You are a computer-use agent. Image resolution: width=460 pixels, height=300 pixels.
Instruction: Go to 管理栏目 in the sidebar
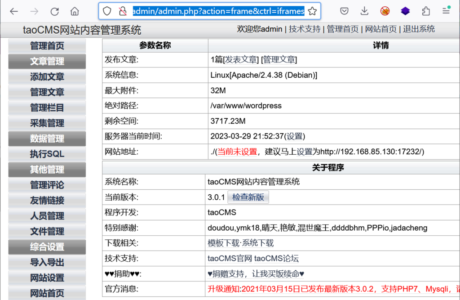pyautogui.click(x=47, y=107)
